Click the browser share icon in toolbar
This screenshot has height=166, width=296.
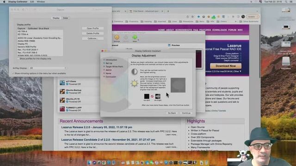coord(187,17)
